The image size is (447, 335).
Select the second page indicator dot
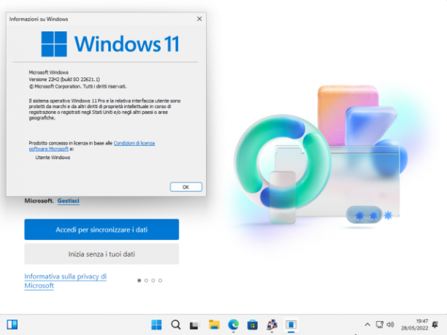[x=146, y=280]
